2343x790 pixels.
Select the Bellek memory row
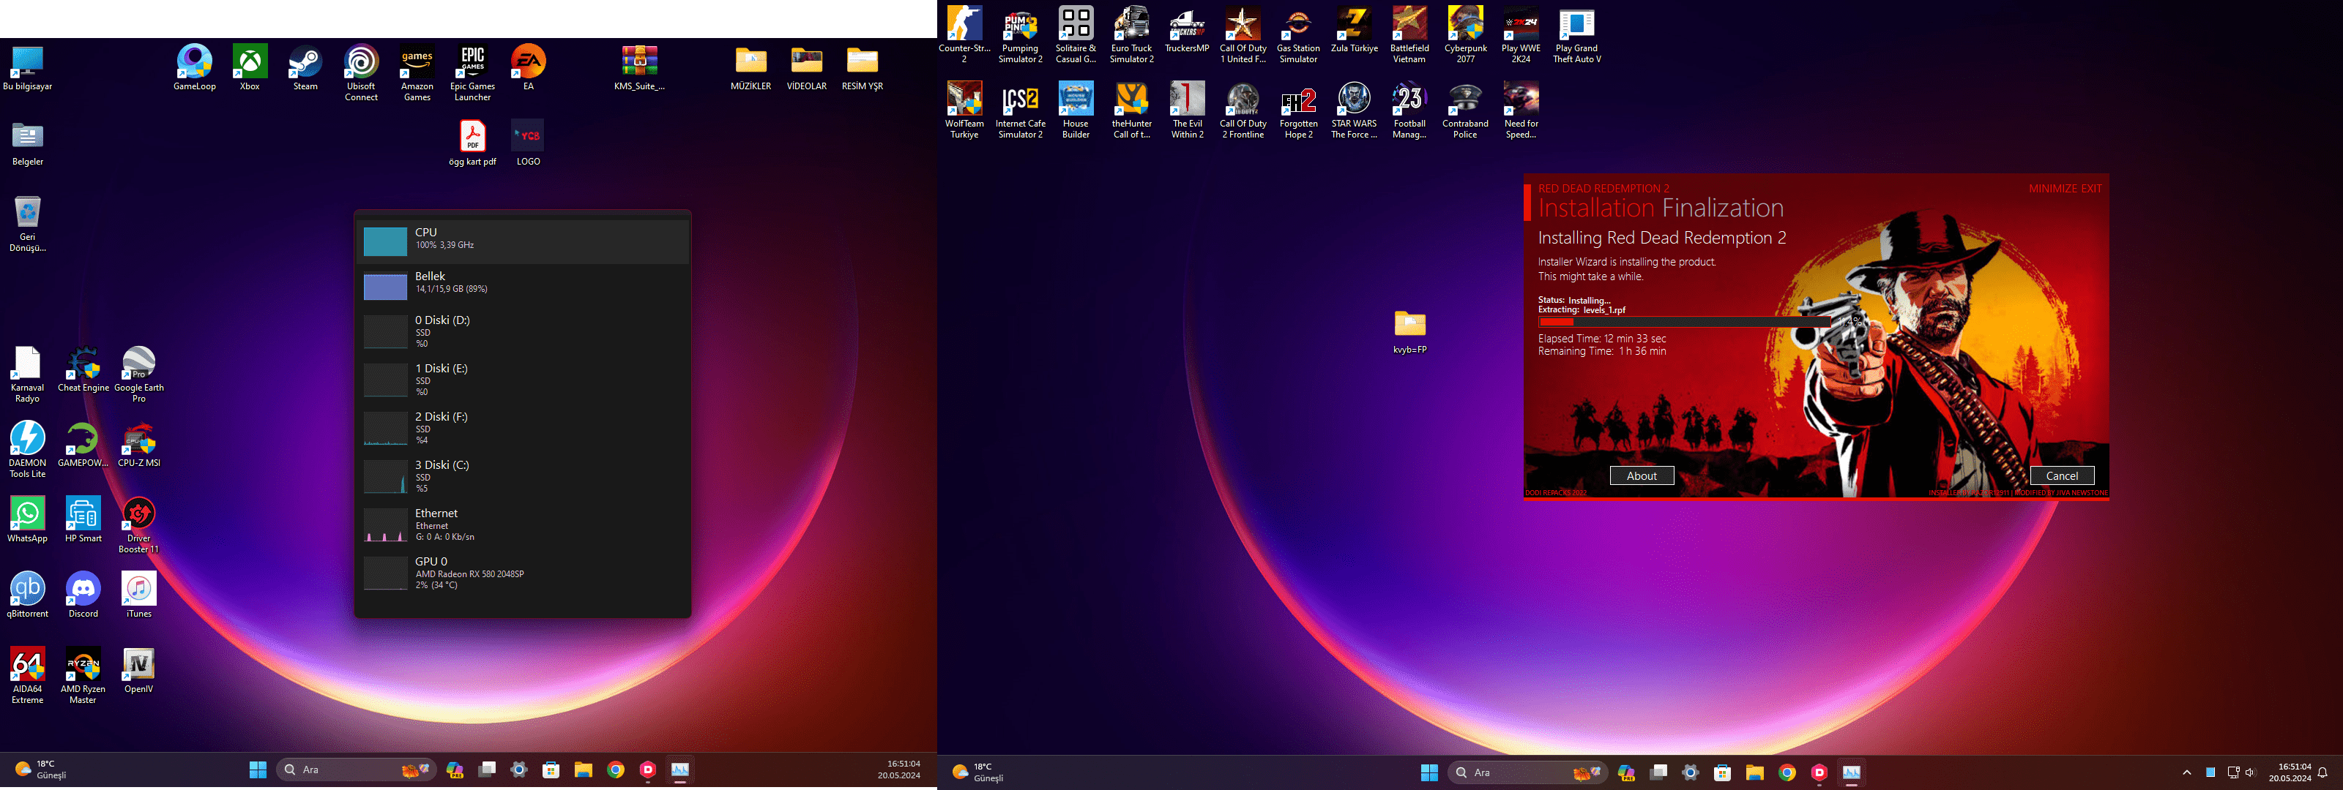pos(523,285)
